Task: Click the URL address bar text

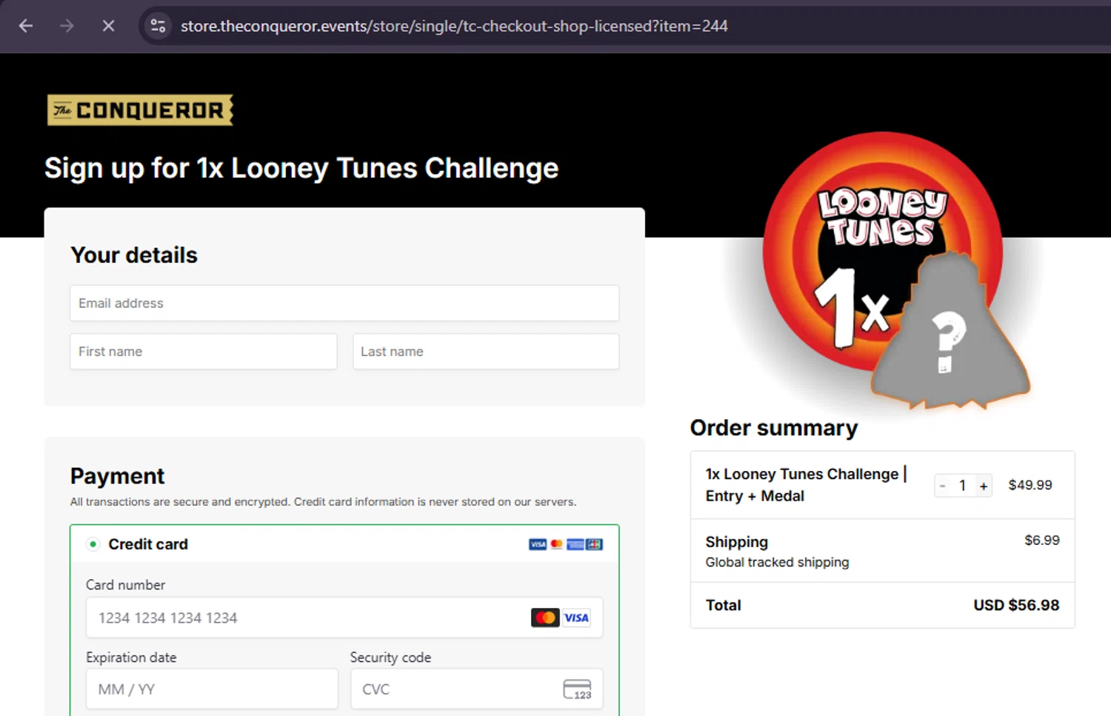Action: click(x=454, y=26)
